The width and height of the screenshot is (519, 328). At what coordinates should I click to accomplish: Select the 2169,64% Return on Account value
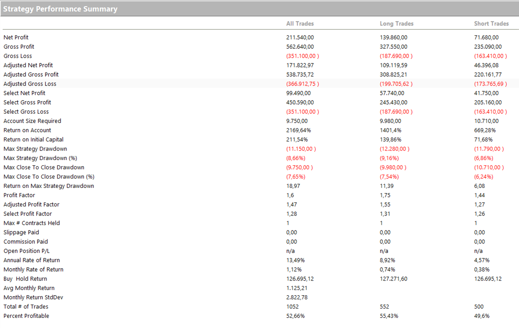click(x=299, y=130)
